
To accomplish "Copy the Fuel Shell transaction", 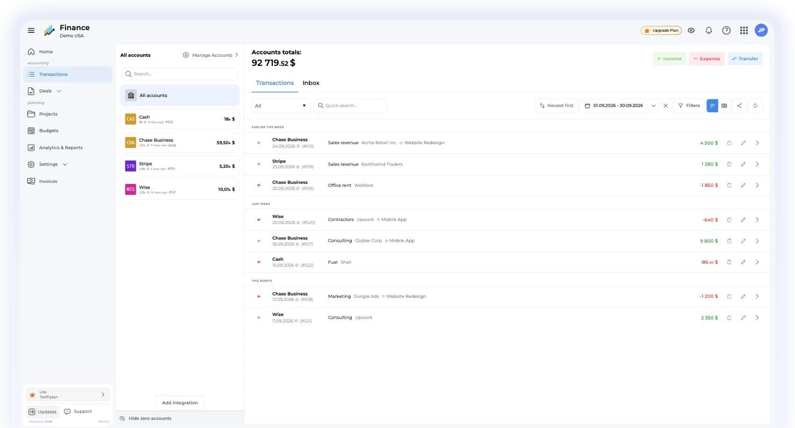I will [729, 263].
